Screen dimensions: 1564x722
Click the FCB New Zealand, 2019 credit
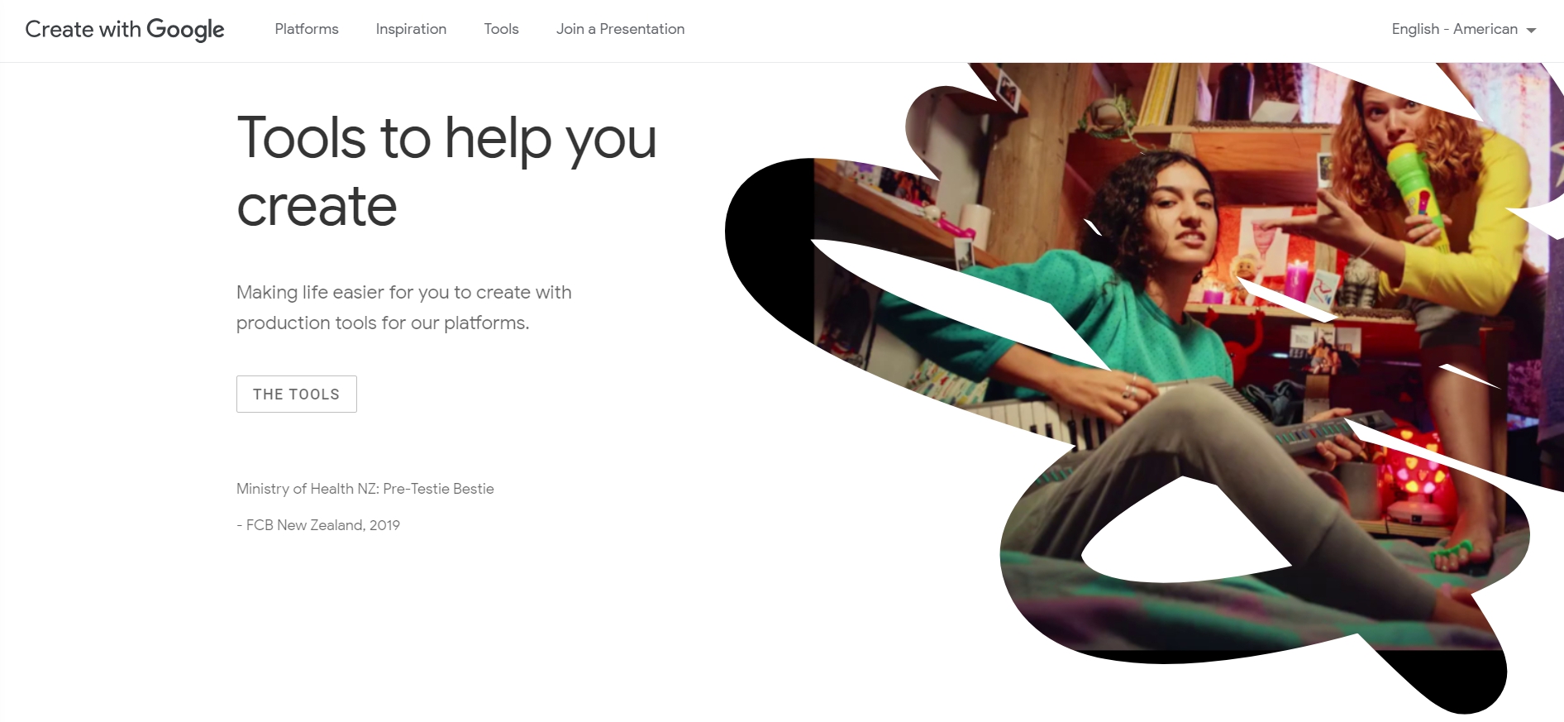pyautogui.click(x=318, y=525)
